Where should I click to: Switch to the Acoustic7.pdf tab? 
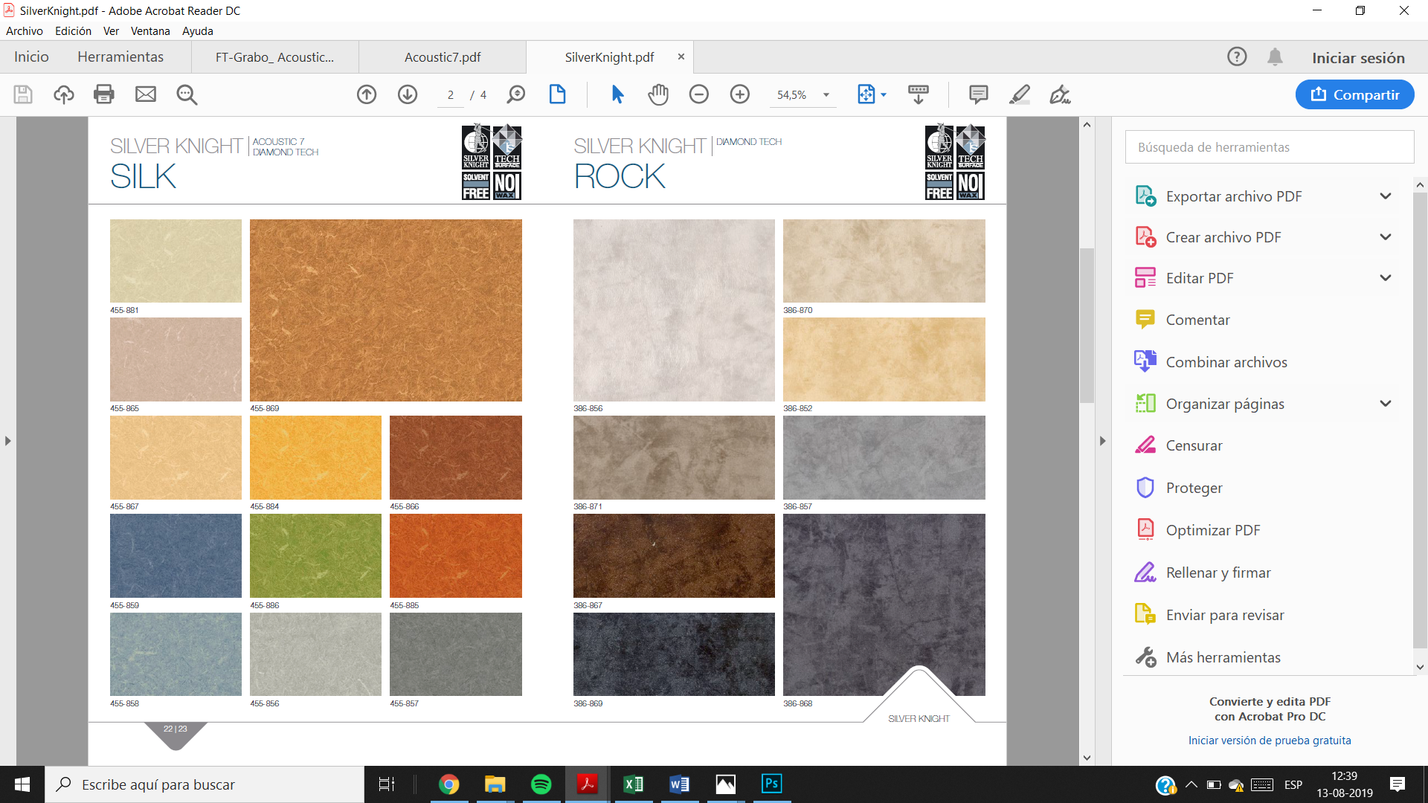(443, 57)
